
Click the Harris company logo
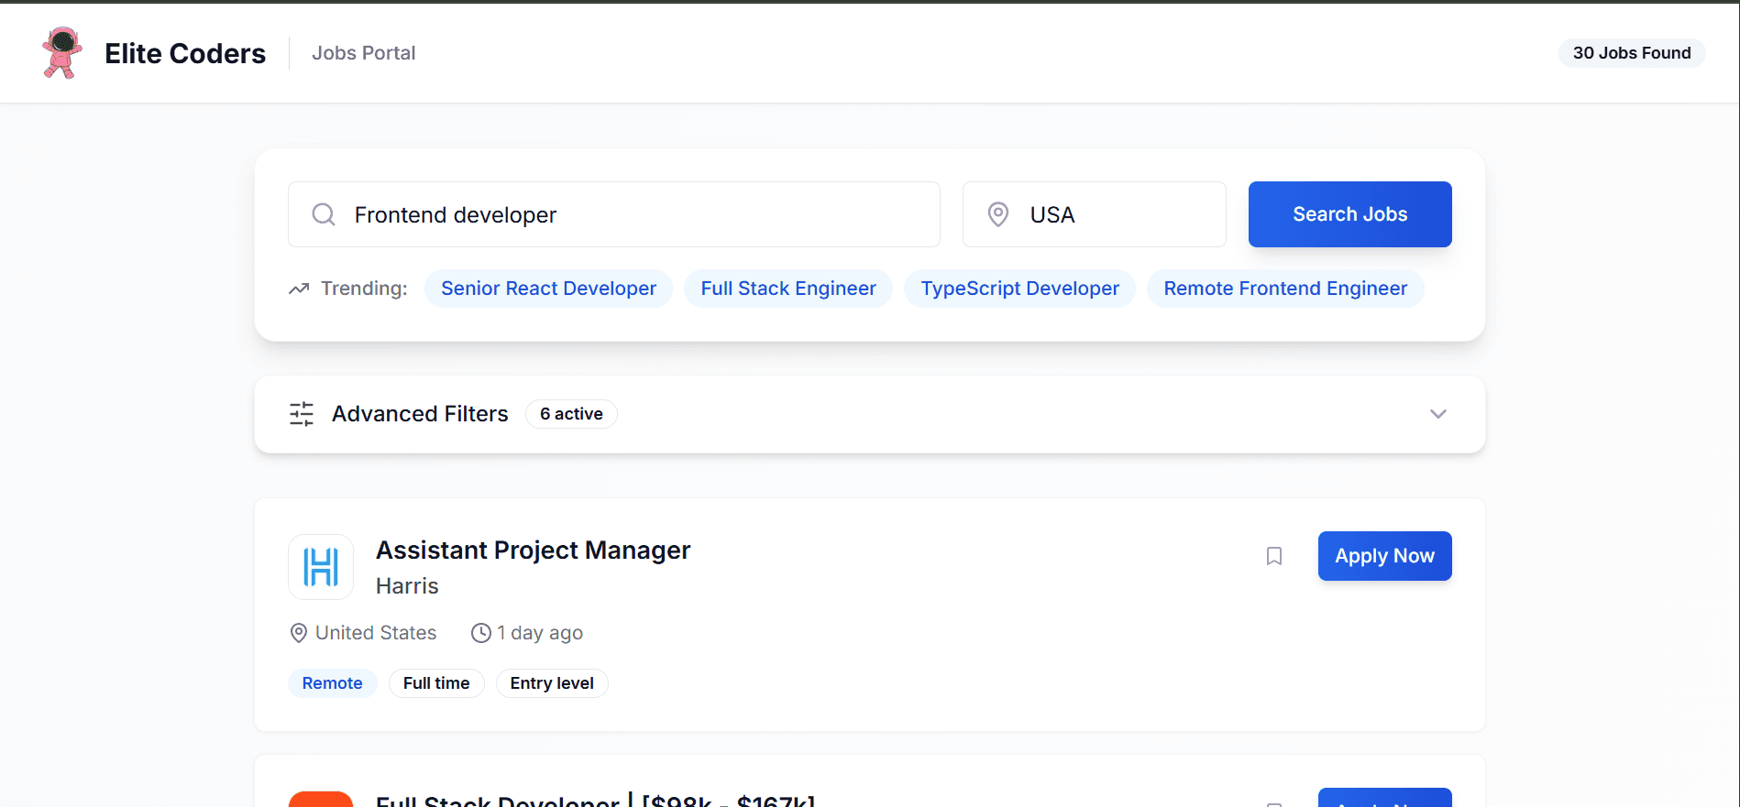pyautogui.click(x=321, y=567)
